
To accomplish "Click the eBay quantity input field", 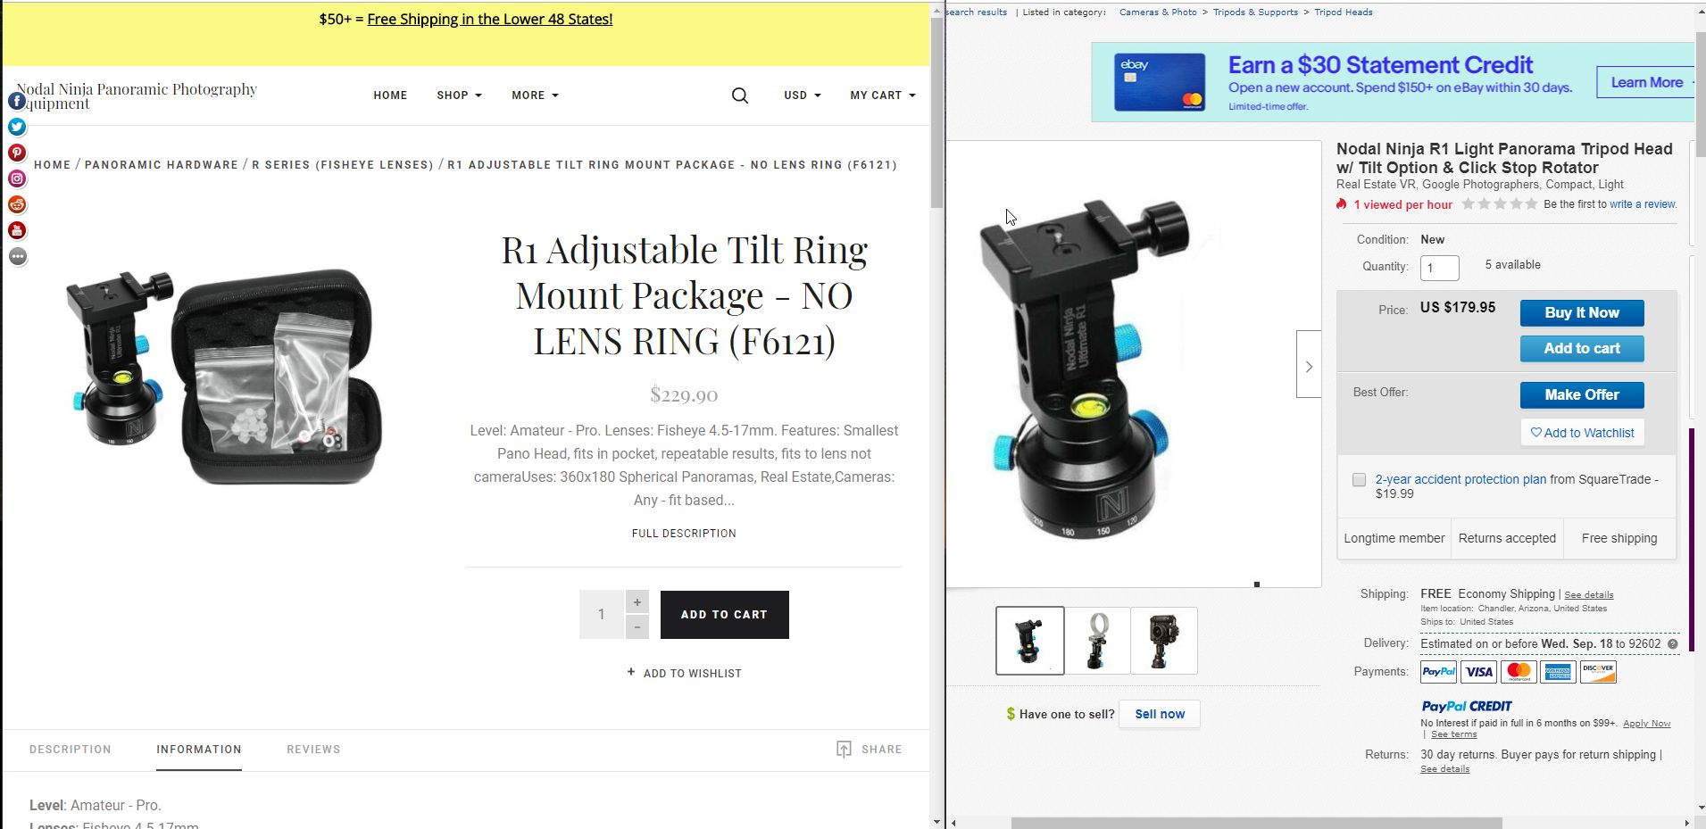I will tap(1439, 268).
